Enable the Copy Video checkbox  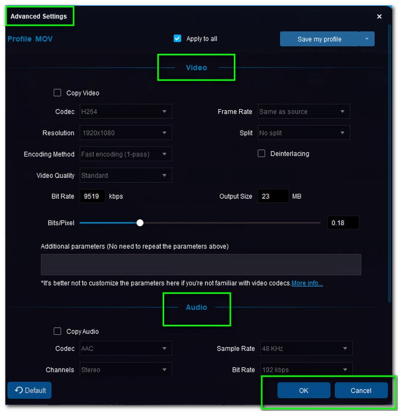(58, 93)
